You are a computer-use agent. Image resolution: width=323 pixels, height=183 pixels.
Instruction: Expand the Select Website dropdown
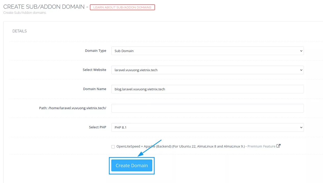click(207, 70)
